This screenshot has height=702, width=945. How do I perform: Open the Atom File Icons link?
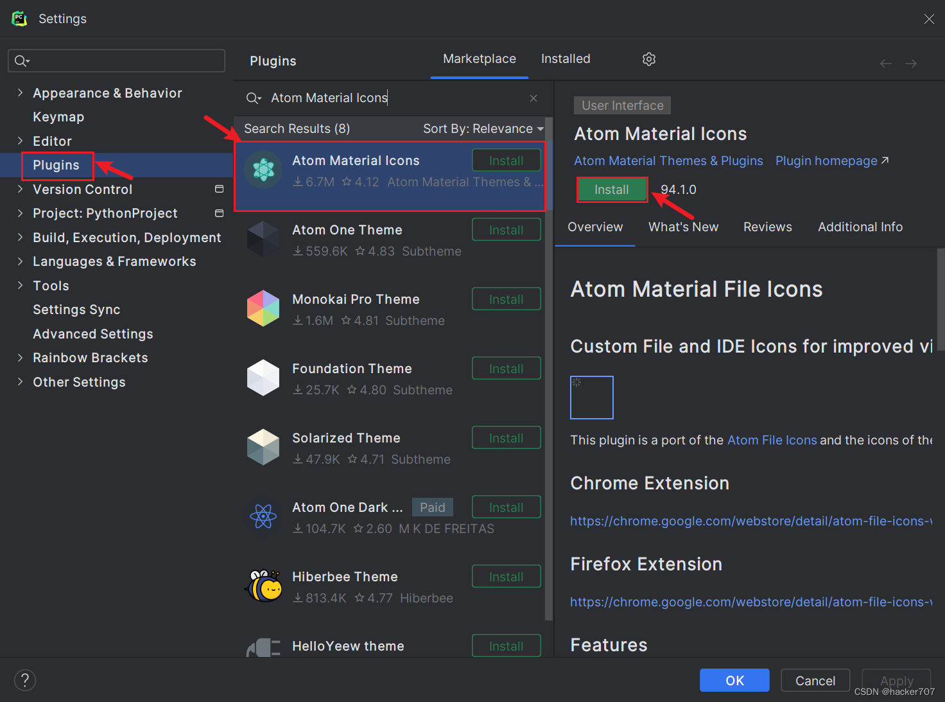(x=772, y=440)
